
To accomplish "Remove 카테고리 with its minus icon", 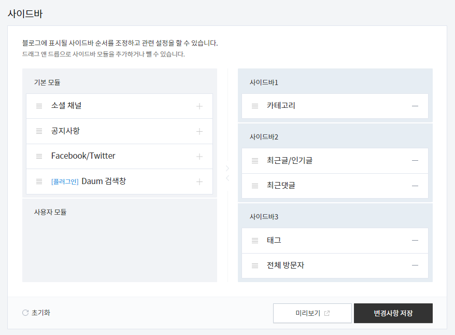I will click(x=415, y=106).
